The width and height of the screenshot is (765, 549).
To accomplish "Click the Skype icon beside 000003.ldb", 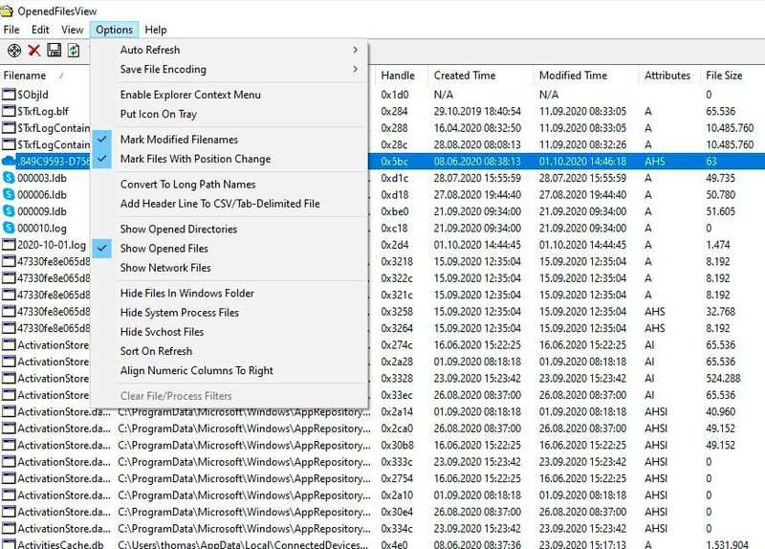I will point(9,178).
